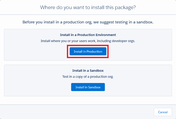Viewport: 176px width, 119px height.
Task: Choose sandbox org as the install target
Action: coord(88,87)
